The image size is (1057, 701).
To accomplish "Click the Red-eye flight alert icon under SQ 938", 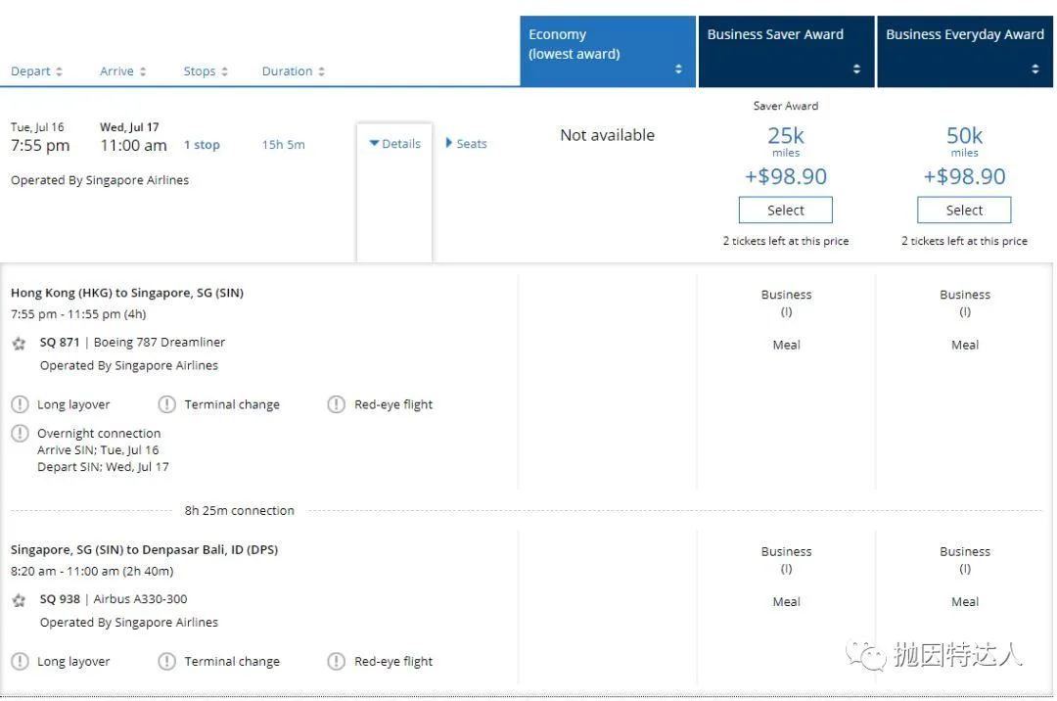I will [336, 661].
